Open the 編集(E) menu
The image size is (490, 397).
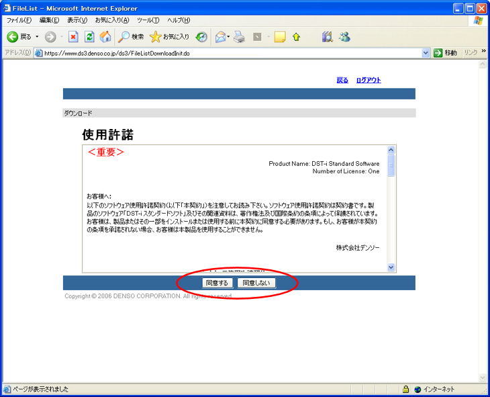click(50, 20)
